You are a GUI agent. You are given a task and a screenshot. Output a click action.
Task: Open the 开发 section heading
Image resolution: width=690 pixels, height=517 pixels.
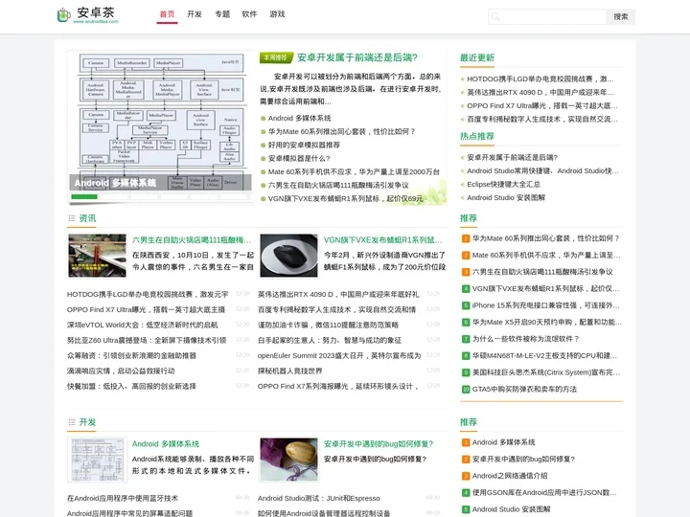click(87, 422)
